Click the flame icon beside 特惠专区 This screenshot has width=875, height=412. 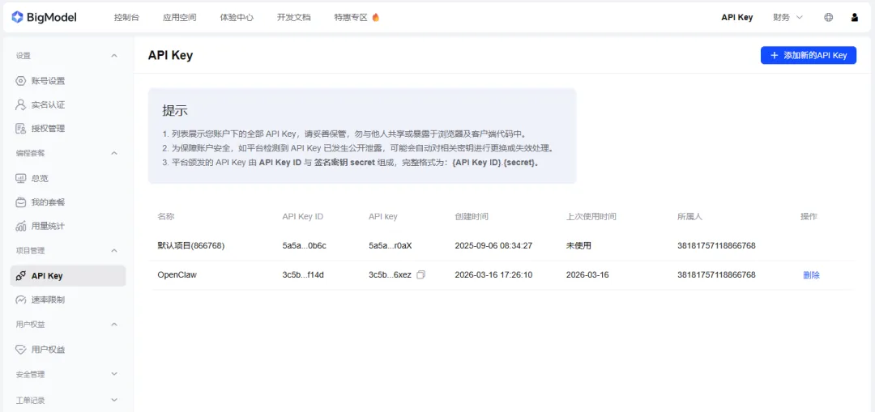376,17
